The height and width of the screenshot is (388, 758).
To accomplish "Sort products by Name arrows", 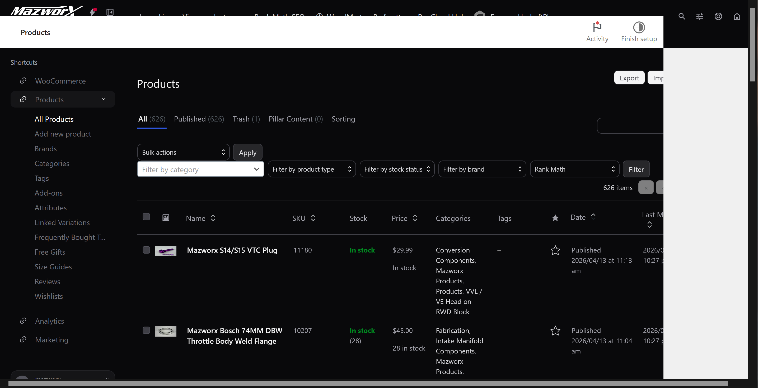I will 213,218.
